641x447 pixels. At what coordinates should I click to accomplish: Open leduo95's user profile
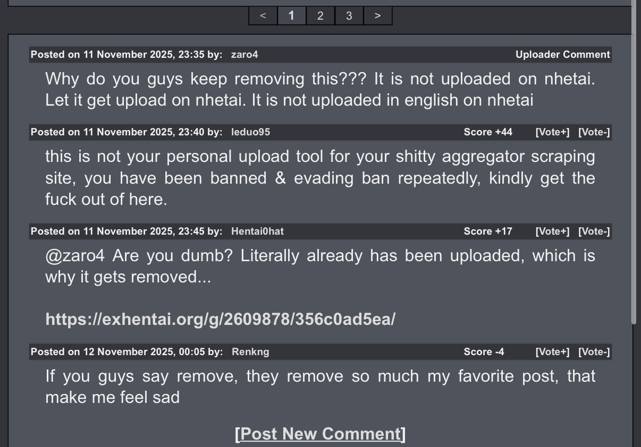tap(250, 132)
